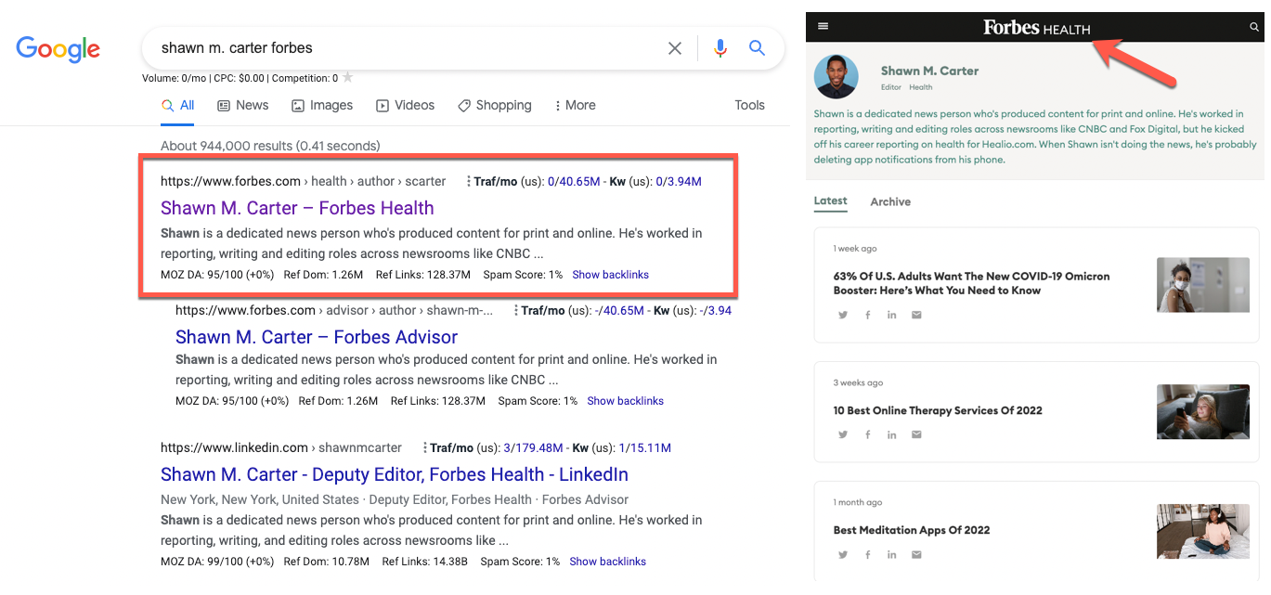Click Kw value 1/15.11M for LinkedIn
Screen dimensions: 1271x595
(x=645, y=448)
